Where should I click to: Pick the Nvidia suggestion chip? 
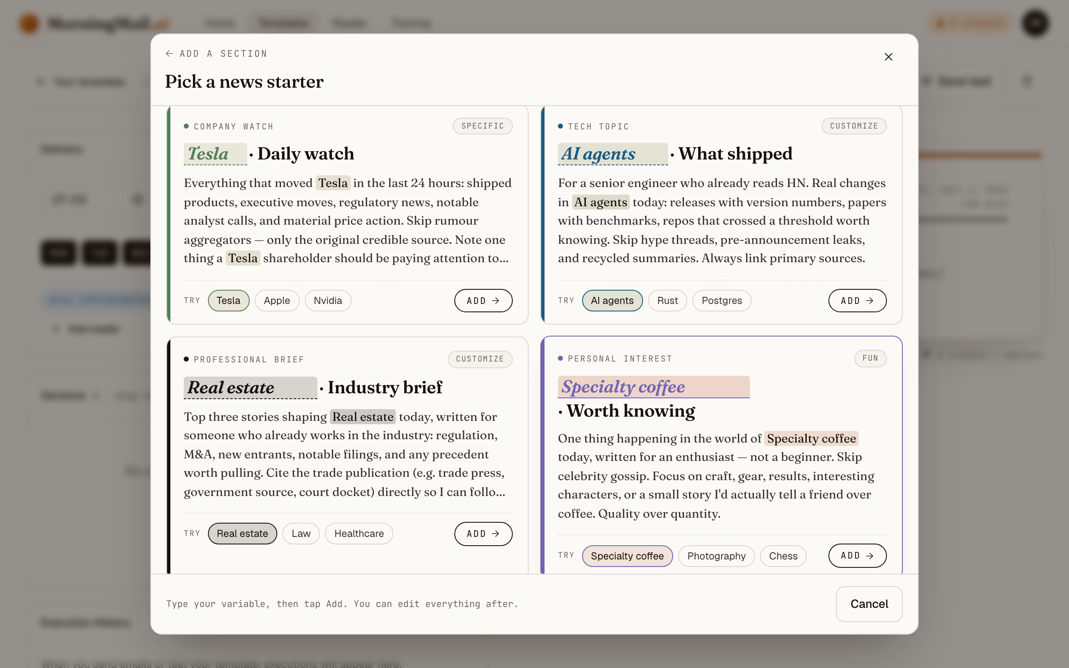pyautogui.click(x=328, y=301)
